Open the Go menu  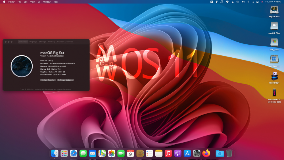click(x=39, y=2)
